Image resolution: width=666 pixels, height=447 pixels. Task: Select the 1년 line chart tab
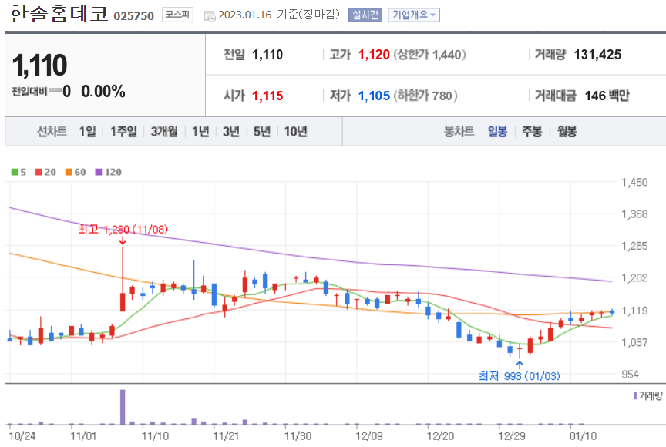(200, 132)
